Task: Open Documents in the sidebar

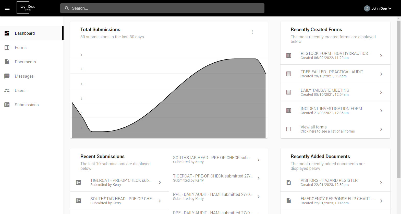Action: pos(32,62)
